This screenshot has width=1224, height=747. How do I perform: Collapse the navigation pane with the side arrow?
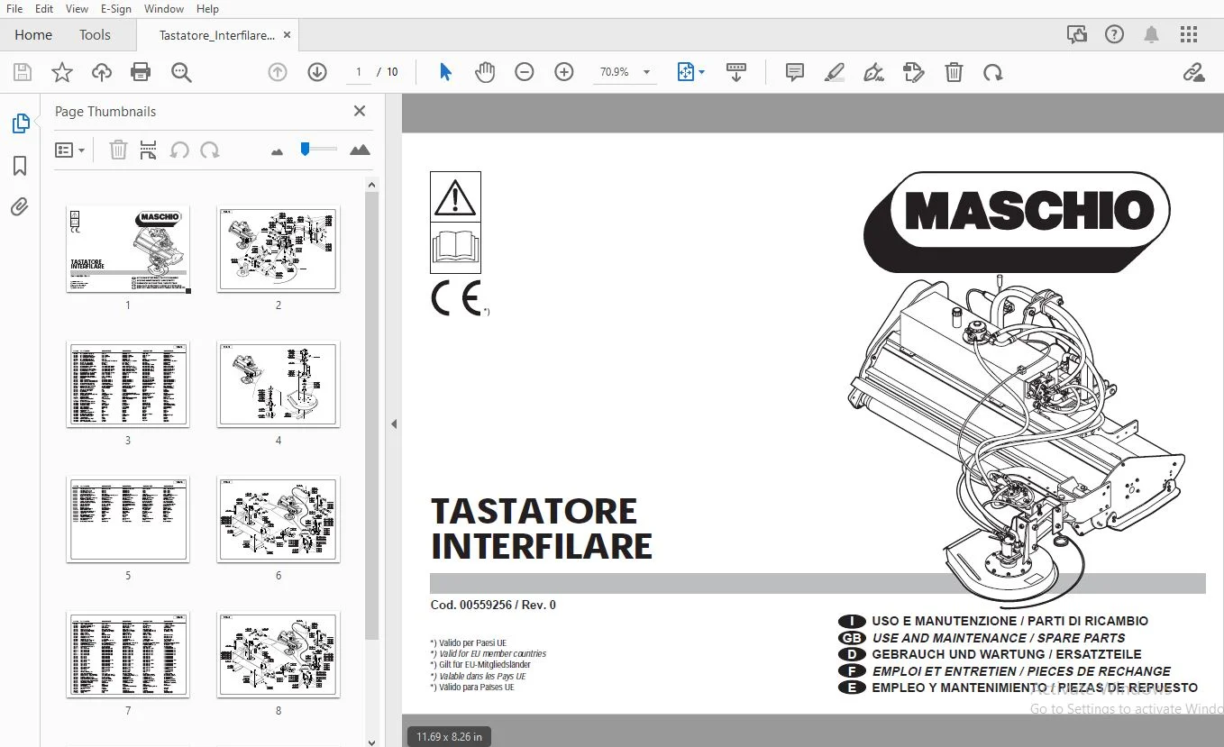394,424
